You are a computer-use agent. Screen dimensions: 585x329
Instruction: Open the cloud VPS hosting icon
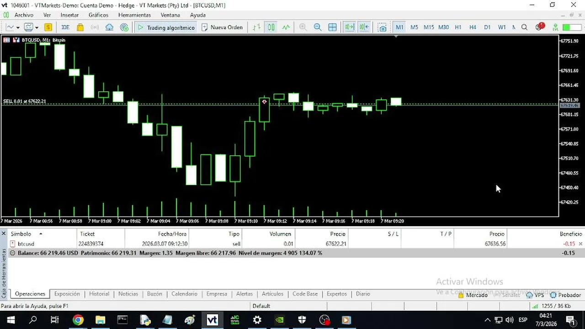(109, 27)
